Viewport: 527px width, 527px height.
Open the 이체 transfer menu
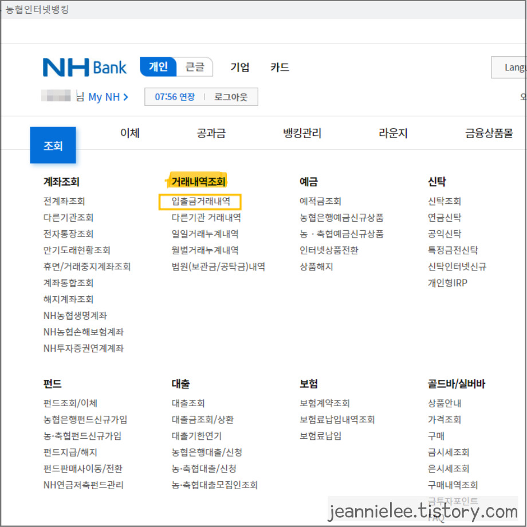point(129,133)
